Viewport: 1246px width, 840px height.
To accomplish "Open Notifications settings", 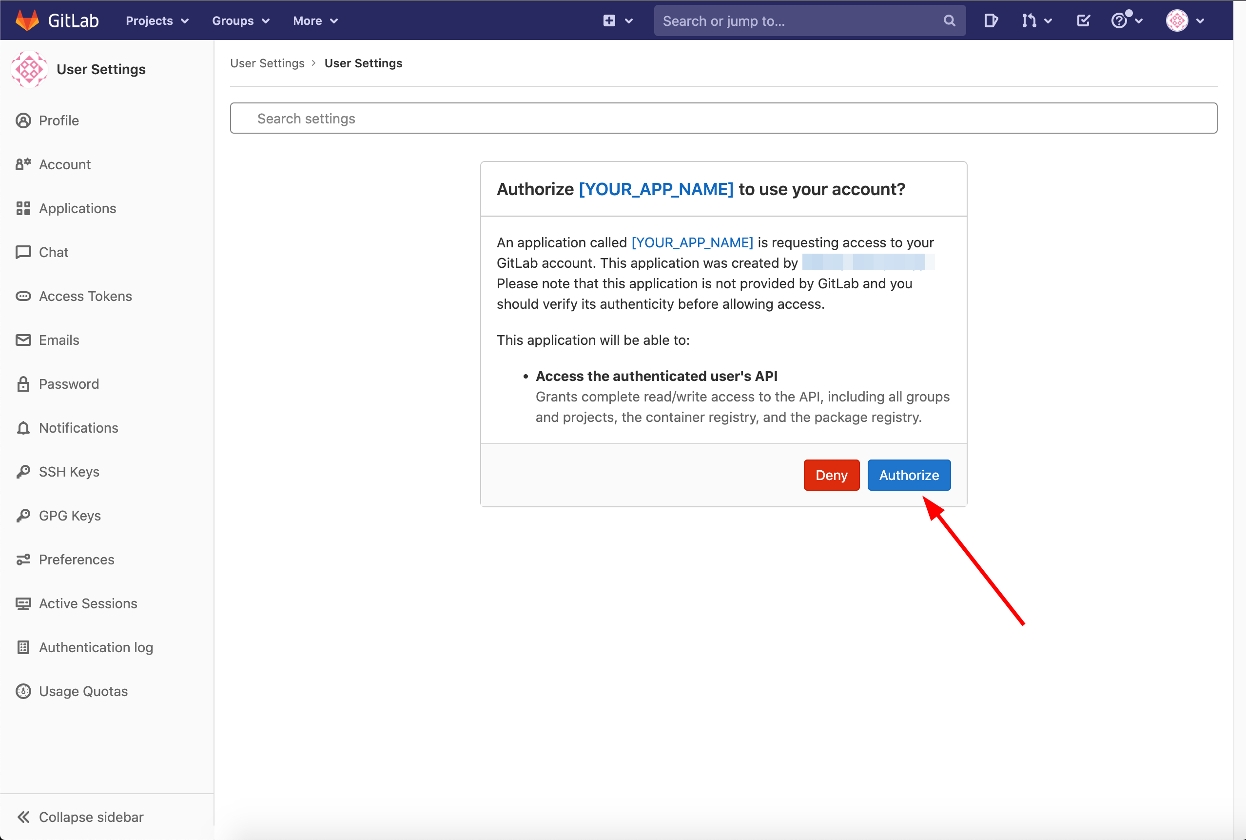I will [78, 428].
